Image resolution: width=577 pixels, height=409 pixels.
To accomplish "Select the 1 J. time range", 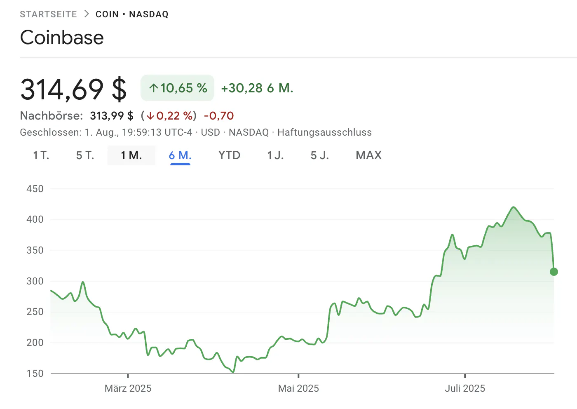I will click(276, 155).
